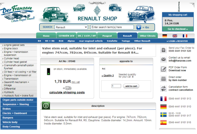197x134 pixels.
Task: Click calculate shipping costs link
Action: click(67, 92)
